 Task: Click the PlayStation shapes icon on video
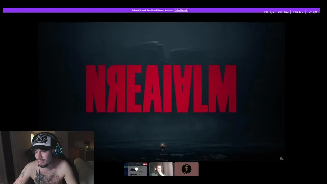(282, 158)
